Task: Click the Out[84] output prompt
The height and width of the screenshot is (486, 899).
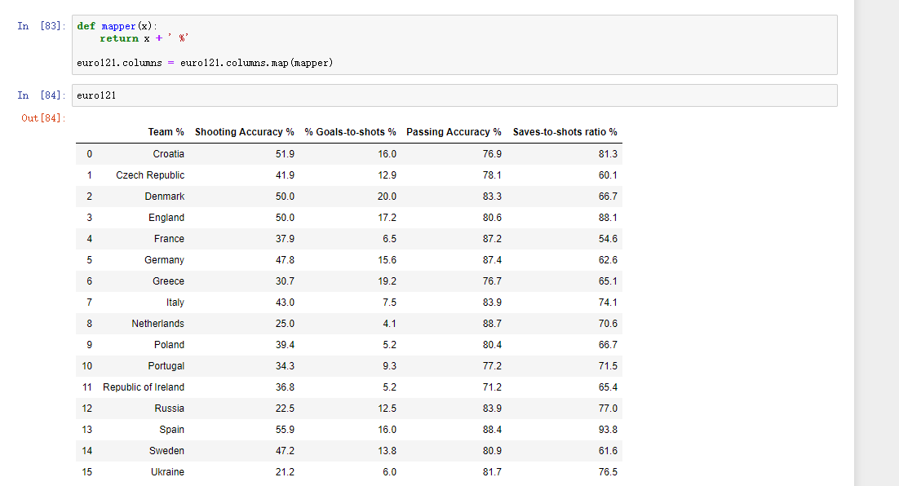Action: (x=43, y=118)
